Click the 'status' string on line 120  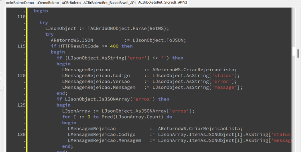pyautogui.click(x=223, y=76)
